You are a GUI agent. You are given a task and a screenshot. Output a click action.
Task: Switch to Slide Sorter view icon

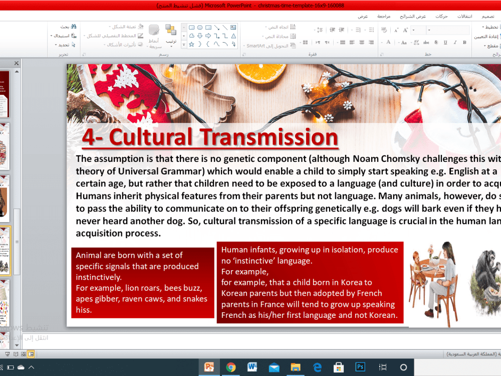pyautogui.click(x=24, y=354)
